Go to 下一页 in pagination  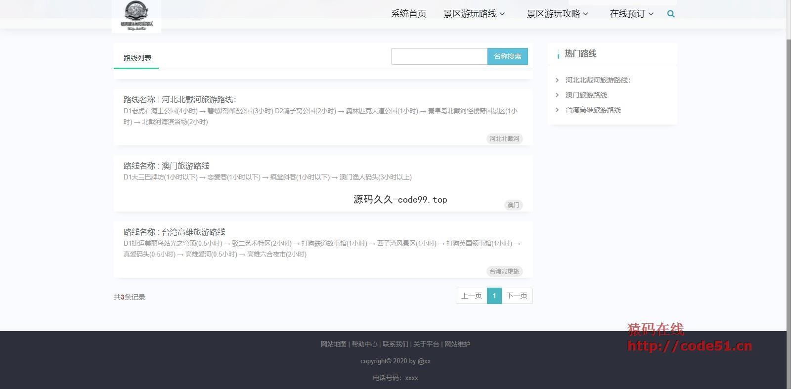click(x=517, y=296)
